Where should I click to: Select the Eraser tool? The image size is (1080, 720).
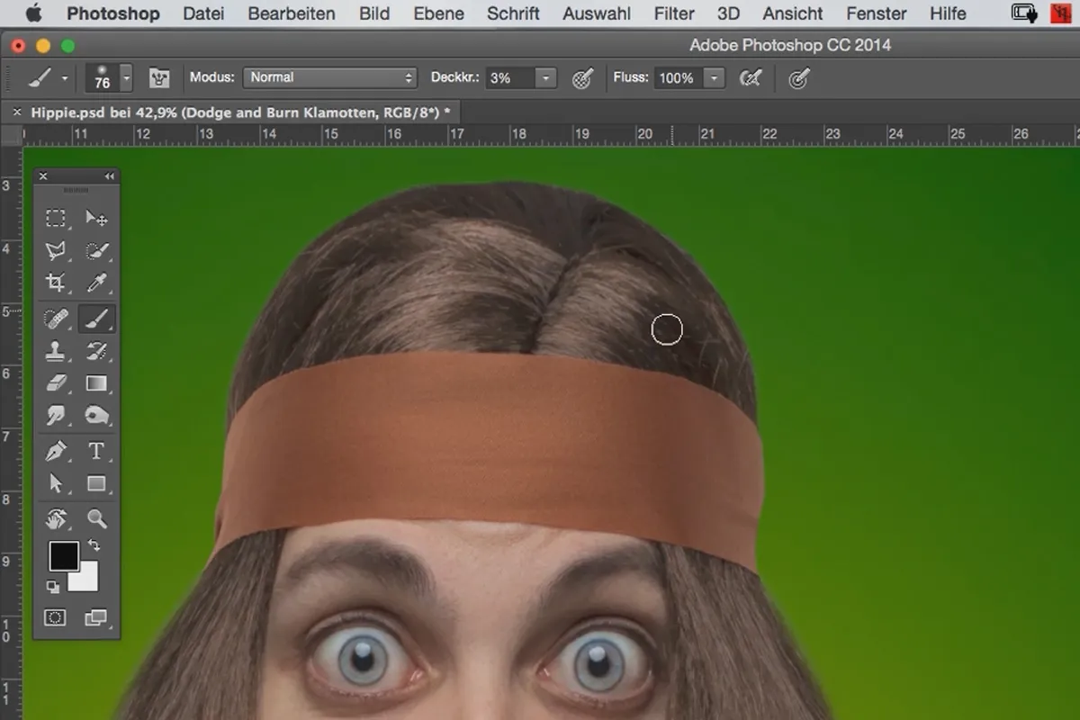click(56, 384)
